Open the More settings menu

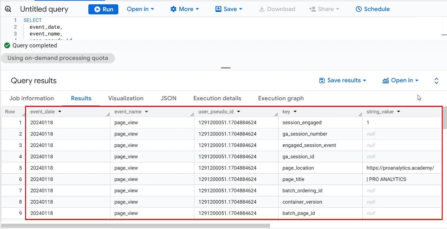(185, 9)
